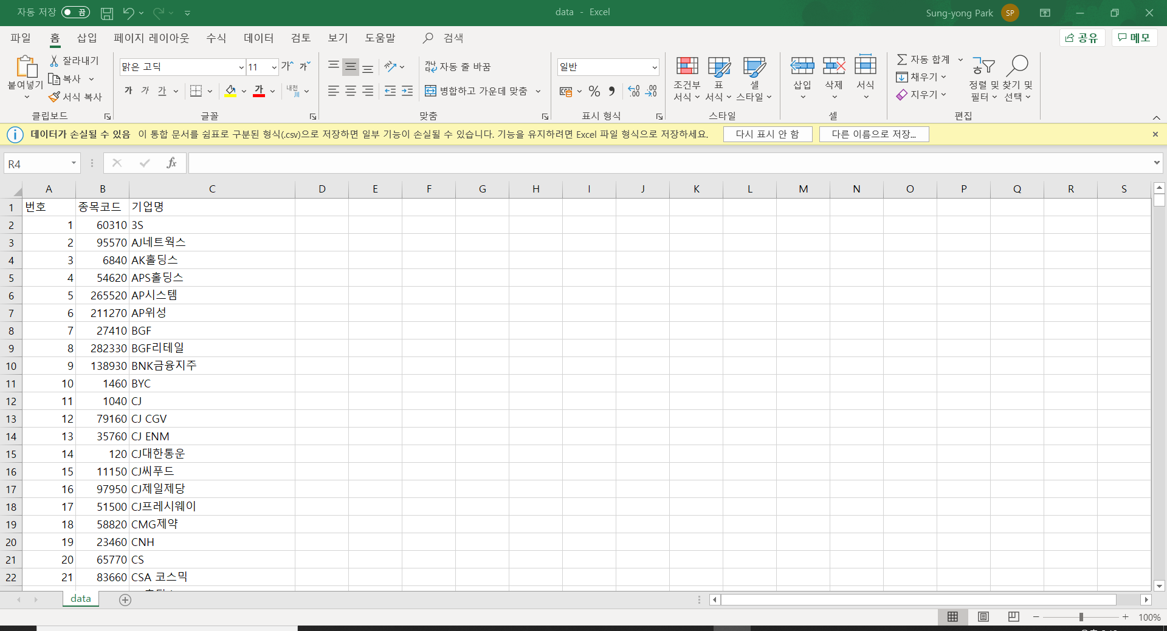Increase font size with 가^ icon
The height and width of the screenshot is (631, 1167).
click(x=287, y=66)
